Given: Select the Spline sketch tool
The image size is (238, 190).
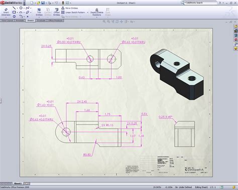Looking at the screenshot, I should pos(28,8).
